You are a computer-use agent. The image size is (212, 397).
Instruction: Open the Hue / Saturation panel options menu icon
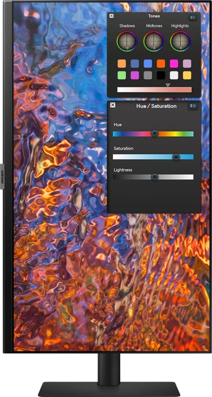193,106
